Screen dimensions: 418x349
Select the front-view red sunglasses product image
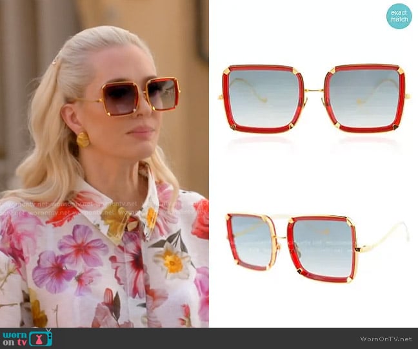pos(314,99)
